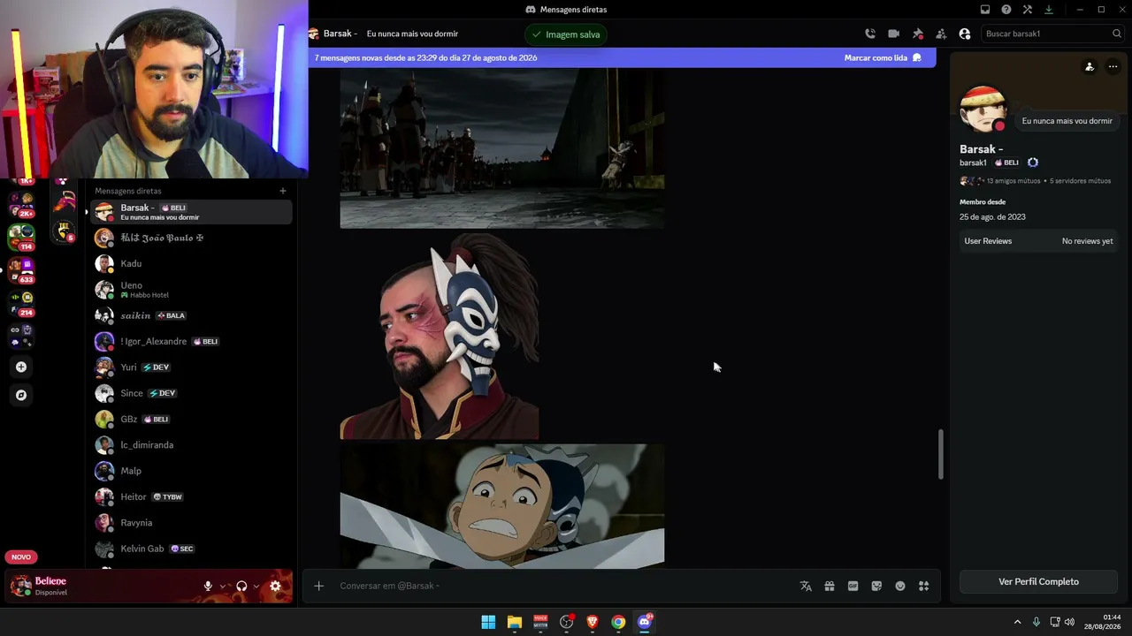Open the Barsak direct message

[192, 212]
